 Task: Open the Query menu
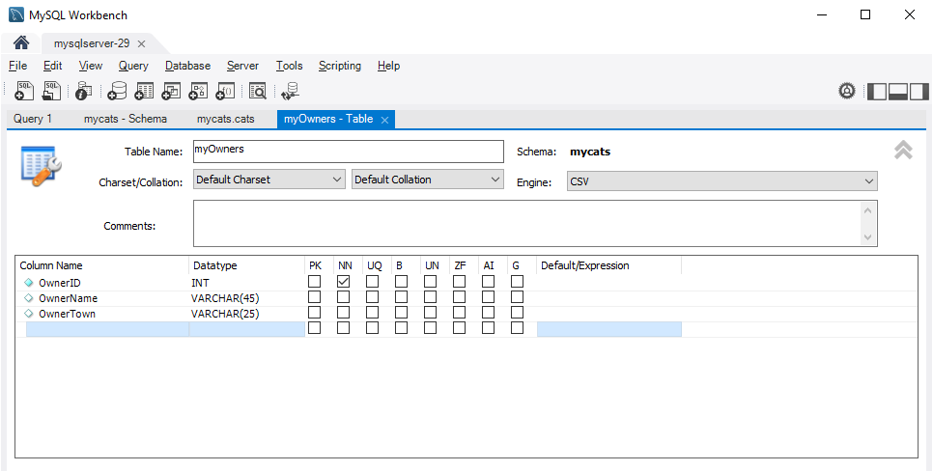pos(133,66)
